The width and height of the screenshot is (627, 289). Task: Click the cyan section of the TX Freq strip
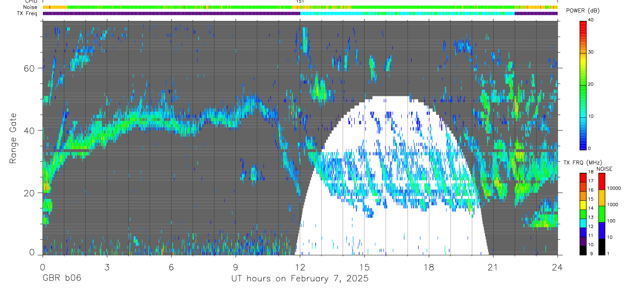pyautogui.click(x=407, y=14)
